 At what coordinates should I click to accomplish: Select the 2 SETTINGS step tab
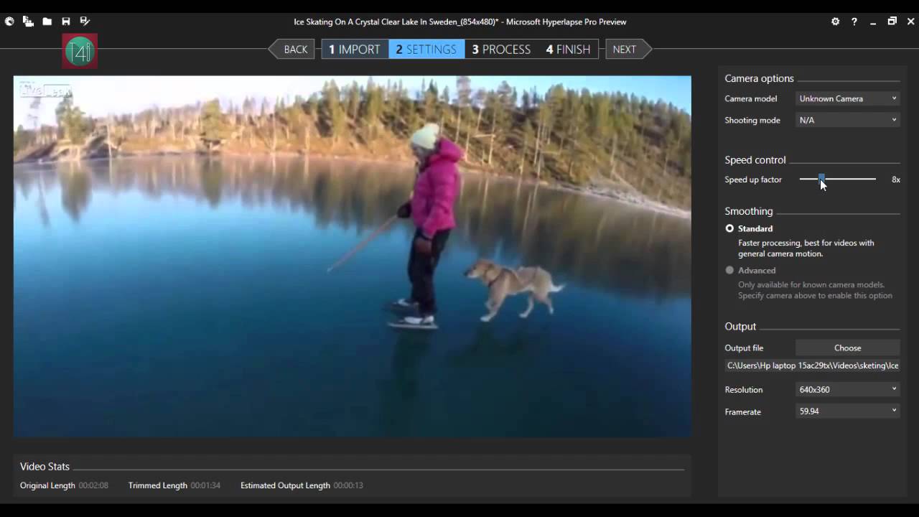426,49
